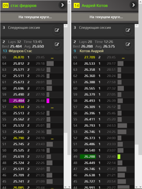Click left panel outer scrollbar thumb
The image size is (142, 189).
pyautogui.click(x=69, y=79)
